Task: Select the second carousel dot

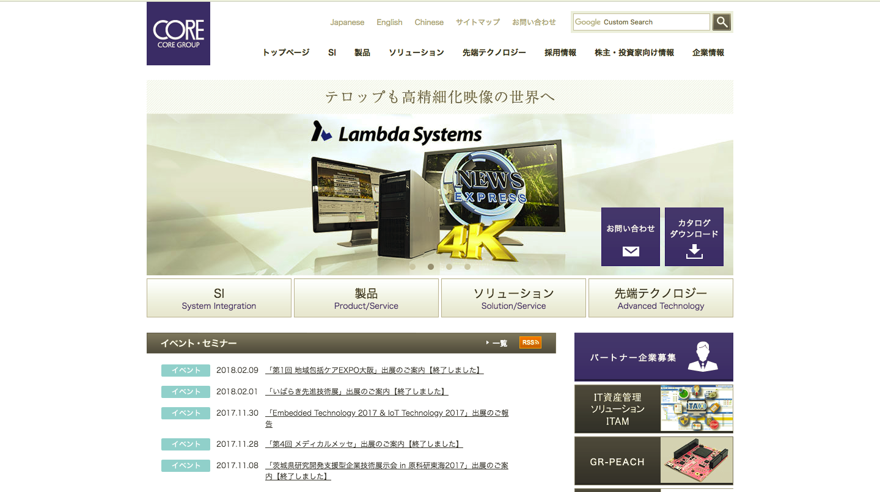Action: click(431, 267)
